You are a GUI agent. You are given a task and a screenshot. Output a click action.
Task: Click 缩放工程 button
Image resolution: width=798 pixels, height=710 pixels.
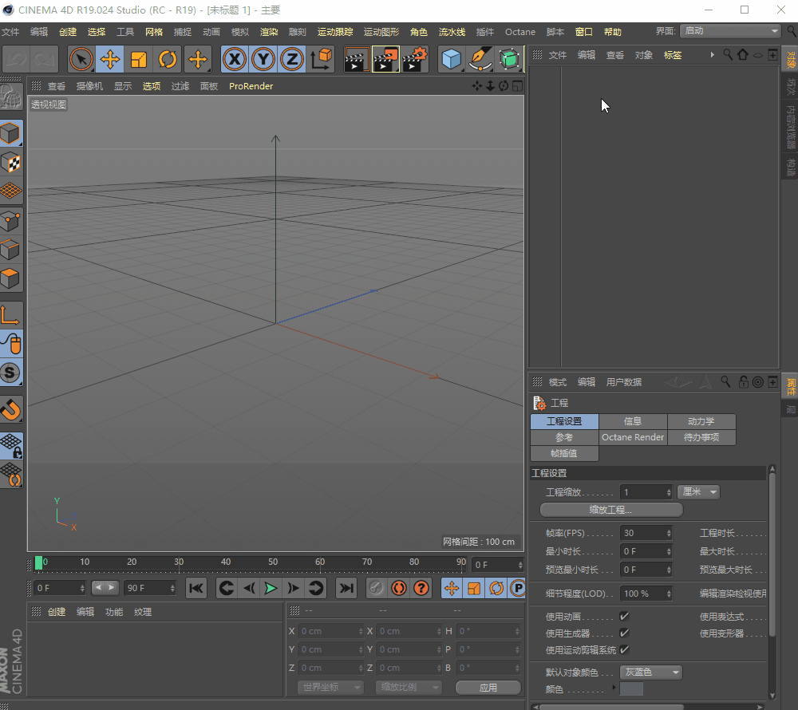(611, 510)
